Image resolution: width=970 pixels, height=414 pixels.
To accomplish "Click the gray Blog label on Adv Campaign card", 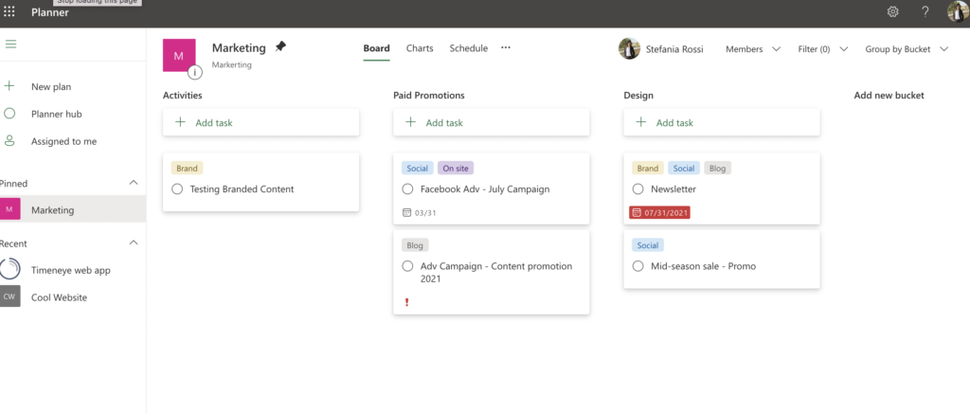I will point(415,245).
